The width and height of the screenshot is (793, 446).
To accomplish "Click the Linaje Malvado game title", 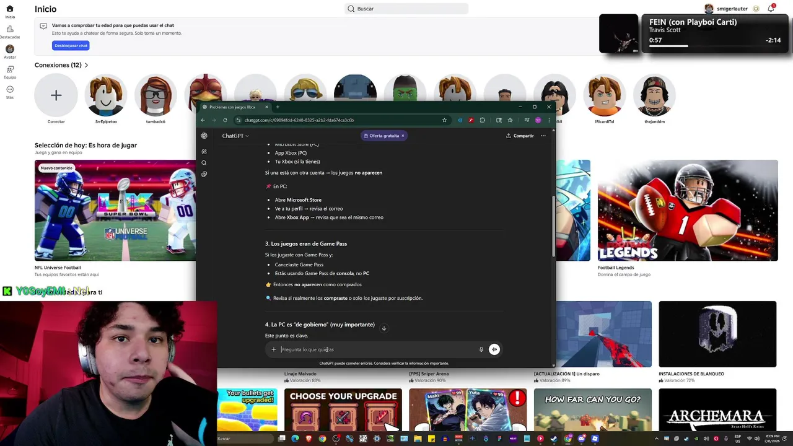I will [300, 374].
